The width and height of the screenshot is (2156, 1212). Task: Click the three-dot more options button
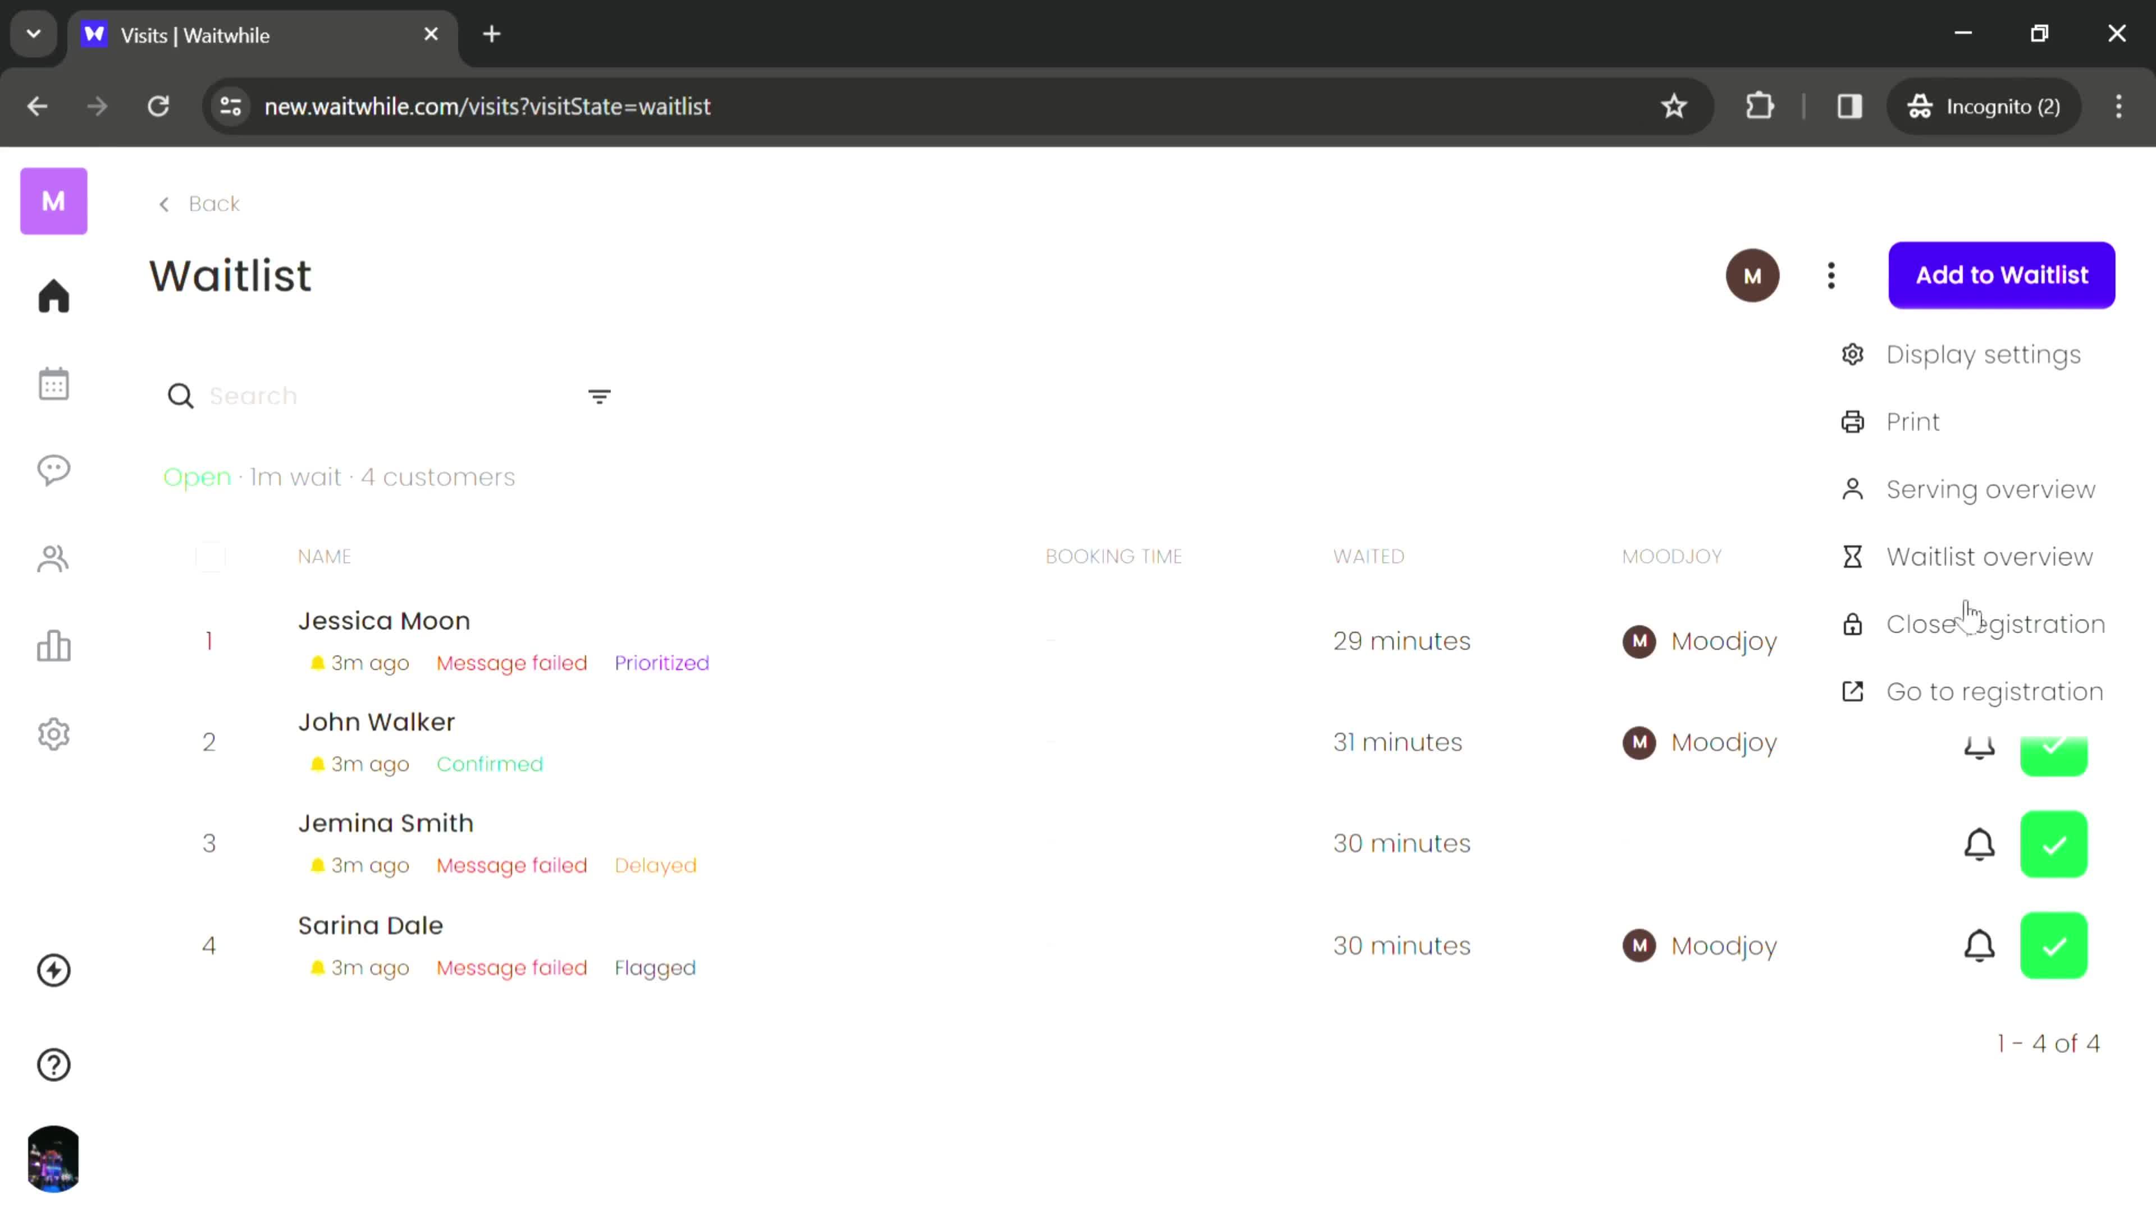[1831, 275]
